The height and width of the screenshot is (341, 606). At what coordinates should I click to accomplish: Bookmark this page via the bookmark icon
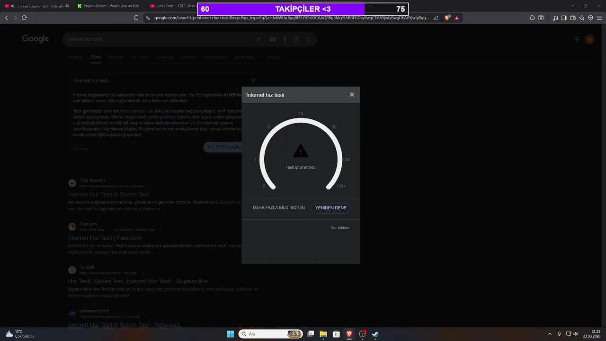pyautogui.click(x=136, y=18)
